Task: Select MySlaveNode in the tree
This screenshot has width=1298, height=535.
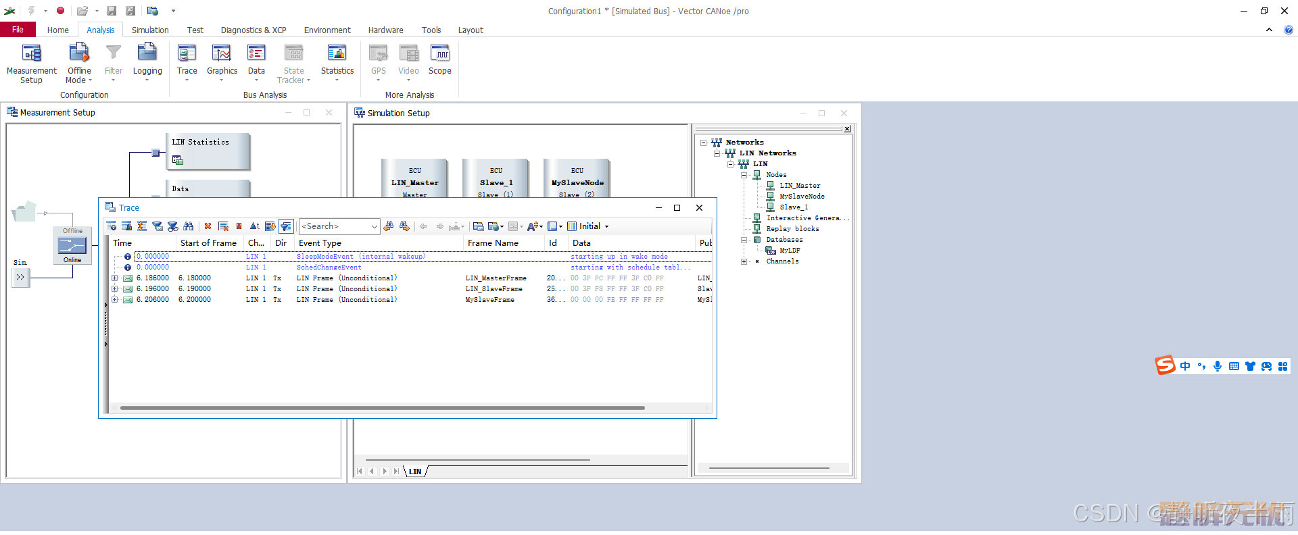Action: tap(802, 197)
